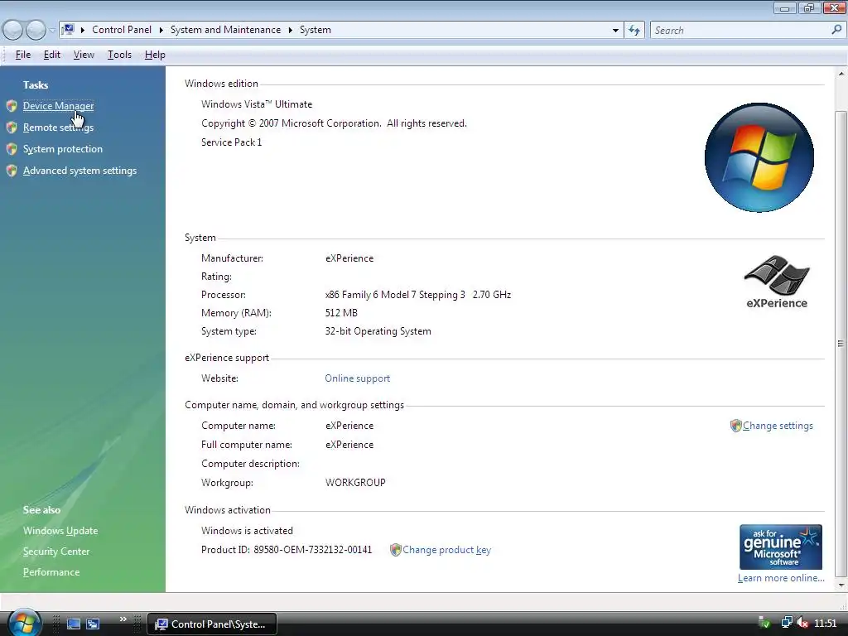Click the Forward navigation button

tap(36, 31)
